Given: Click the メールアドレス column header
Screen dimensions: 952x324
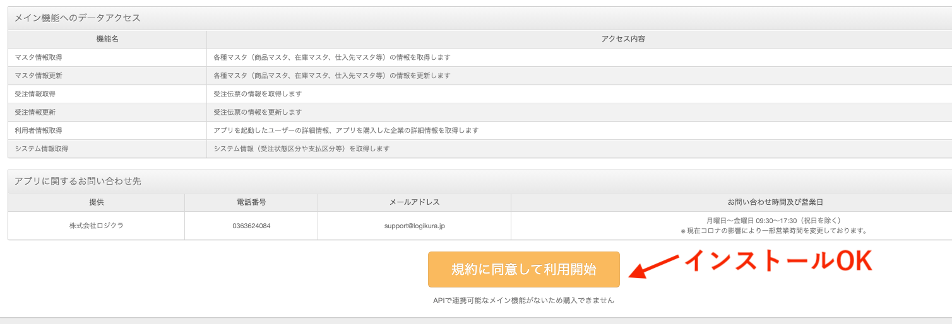Looking at the screenshot, I should pyautogui.click(x=414, y=202).
